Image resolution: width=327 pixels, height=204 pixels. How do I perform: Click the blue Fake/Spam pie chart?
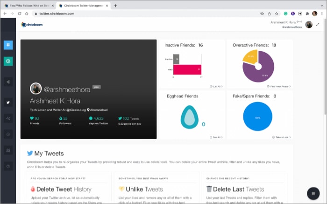258,116
